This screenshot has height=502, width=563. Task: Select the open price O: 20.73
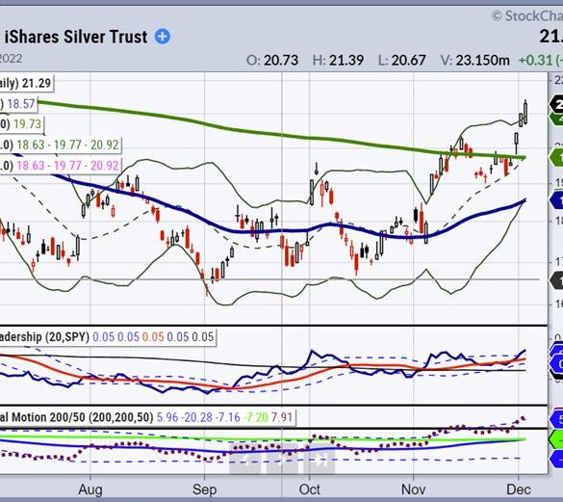pos(272,60)
